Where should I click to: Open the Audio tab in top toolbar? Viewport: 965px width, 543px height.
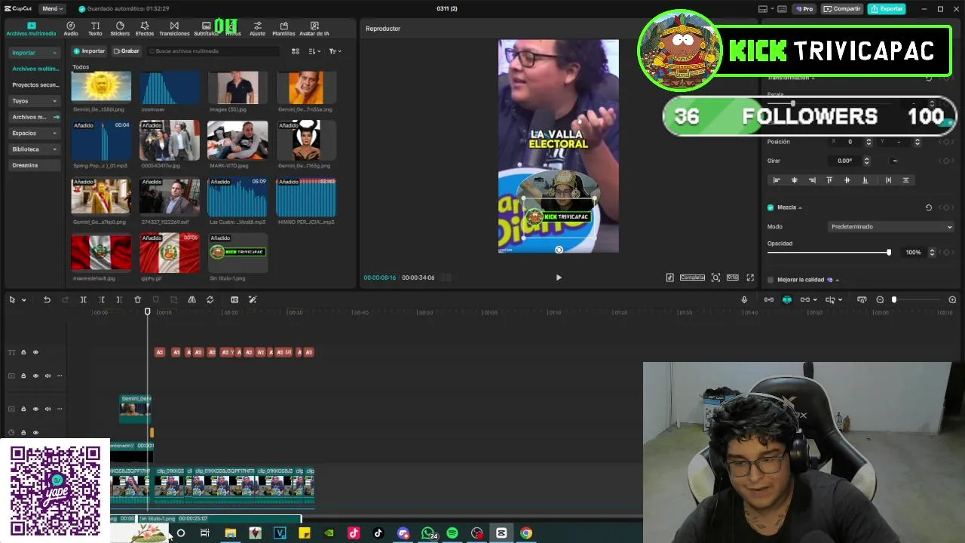[71, 29]
